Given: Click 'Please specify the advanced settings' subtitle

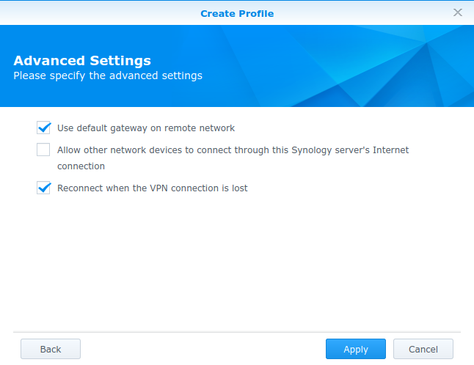Looking at the screenshot, I should pyautogui.click(x=108, y=75).
